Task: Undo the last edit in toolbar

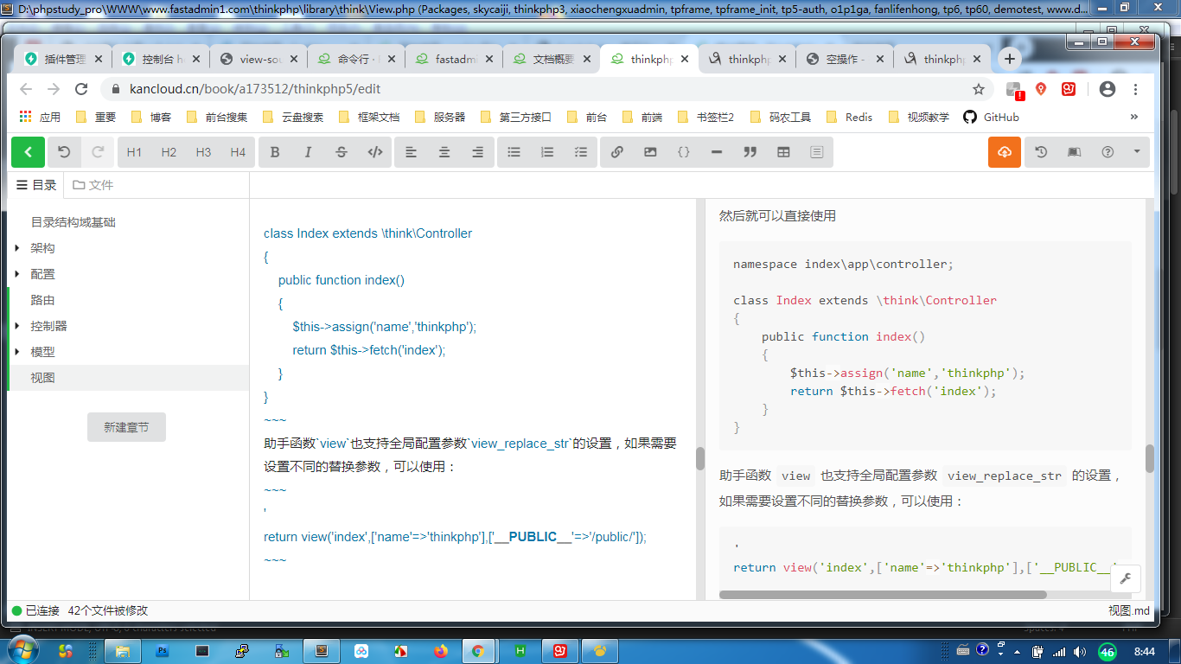Action: click(64, 152)
